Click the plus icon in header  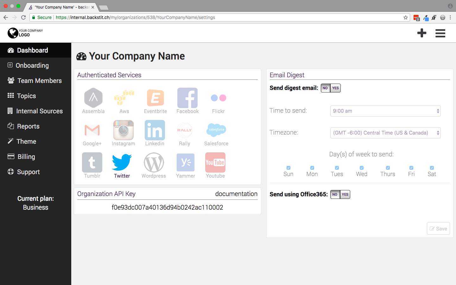(422, 33)
